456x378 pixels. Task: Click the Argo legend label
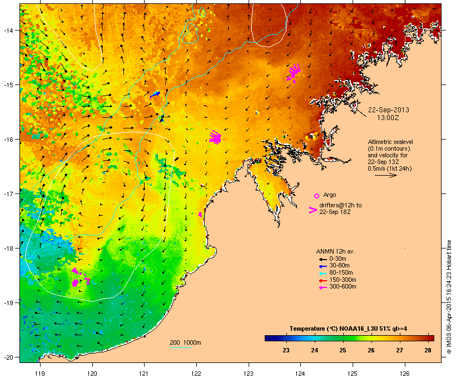(x=330, y=195)
